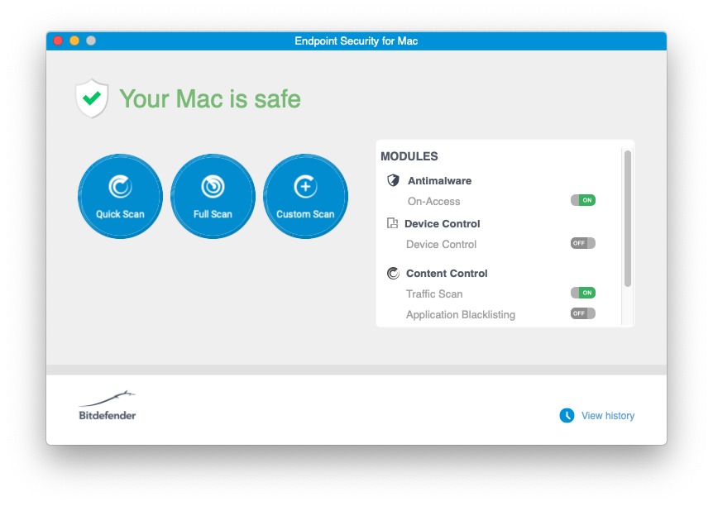The image size is (713, 506).
Task: Minimize the window with yellow button
Action: 74,41
